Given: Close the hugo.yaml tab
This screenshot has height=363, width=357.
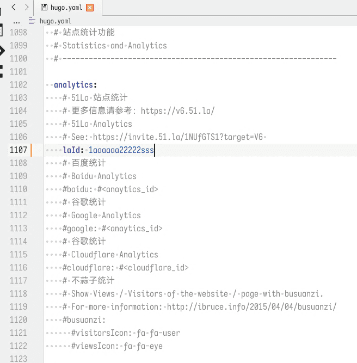Looking at the screenshot, I should pos(90,8).
